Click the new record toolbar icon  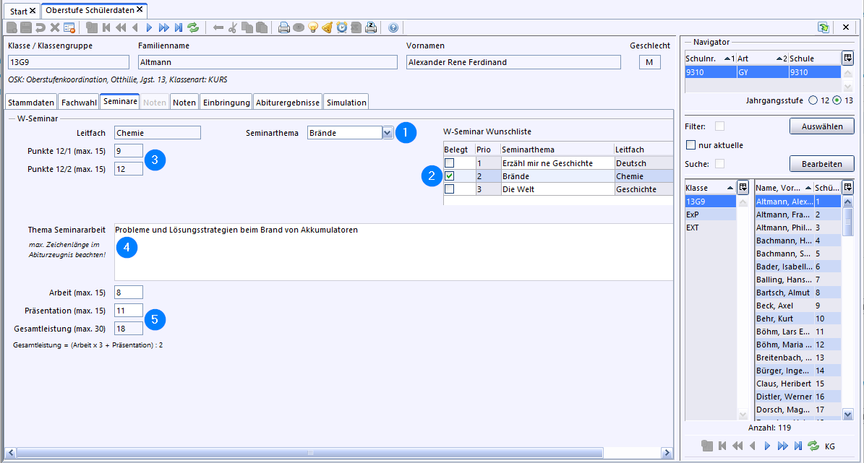tap(12, 27)
